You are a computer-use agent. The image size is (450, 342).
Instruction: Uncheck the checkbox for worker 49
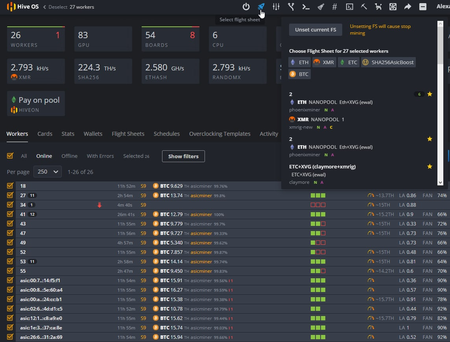[10, 242]
